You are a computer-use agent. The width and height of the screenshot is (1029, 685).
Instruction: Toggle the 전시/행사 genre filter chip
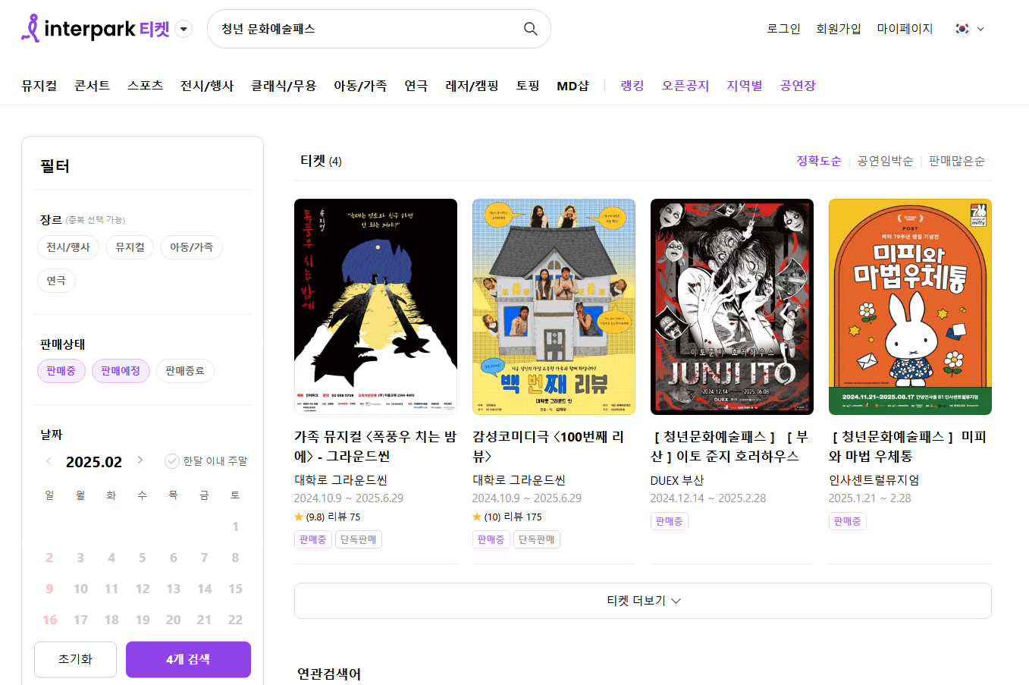tap(68, 247)
